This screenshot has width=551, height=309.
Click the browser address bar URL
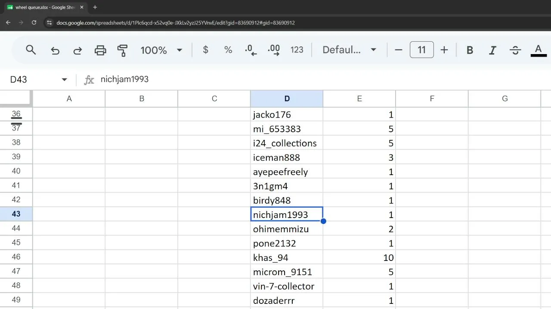click(176, 23)
